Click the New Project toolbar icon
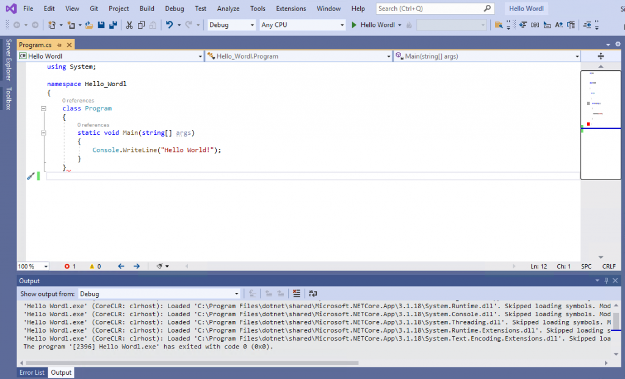This screenshot has height=379, width=625. pyautogui.click(x=52, y=25)
